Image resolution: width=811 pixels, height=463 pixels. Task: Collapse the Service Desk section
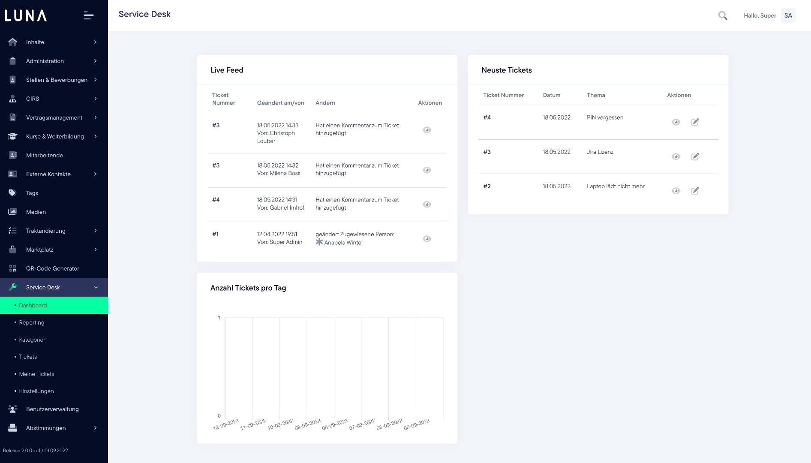[95, 287]
